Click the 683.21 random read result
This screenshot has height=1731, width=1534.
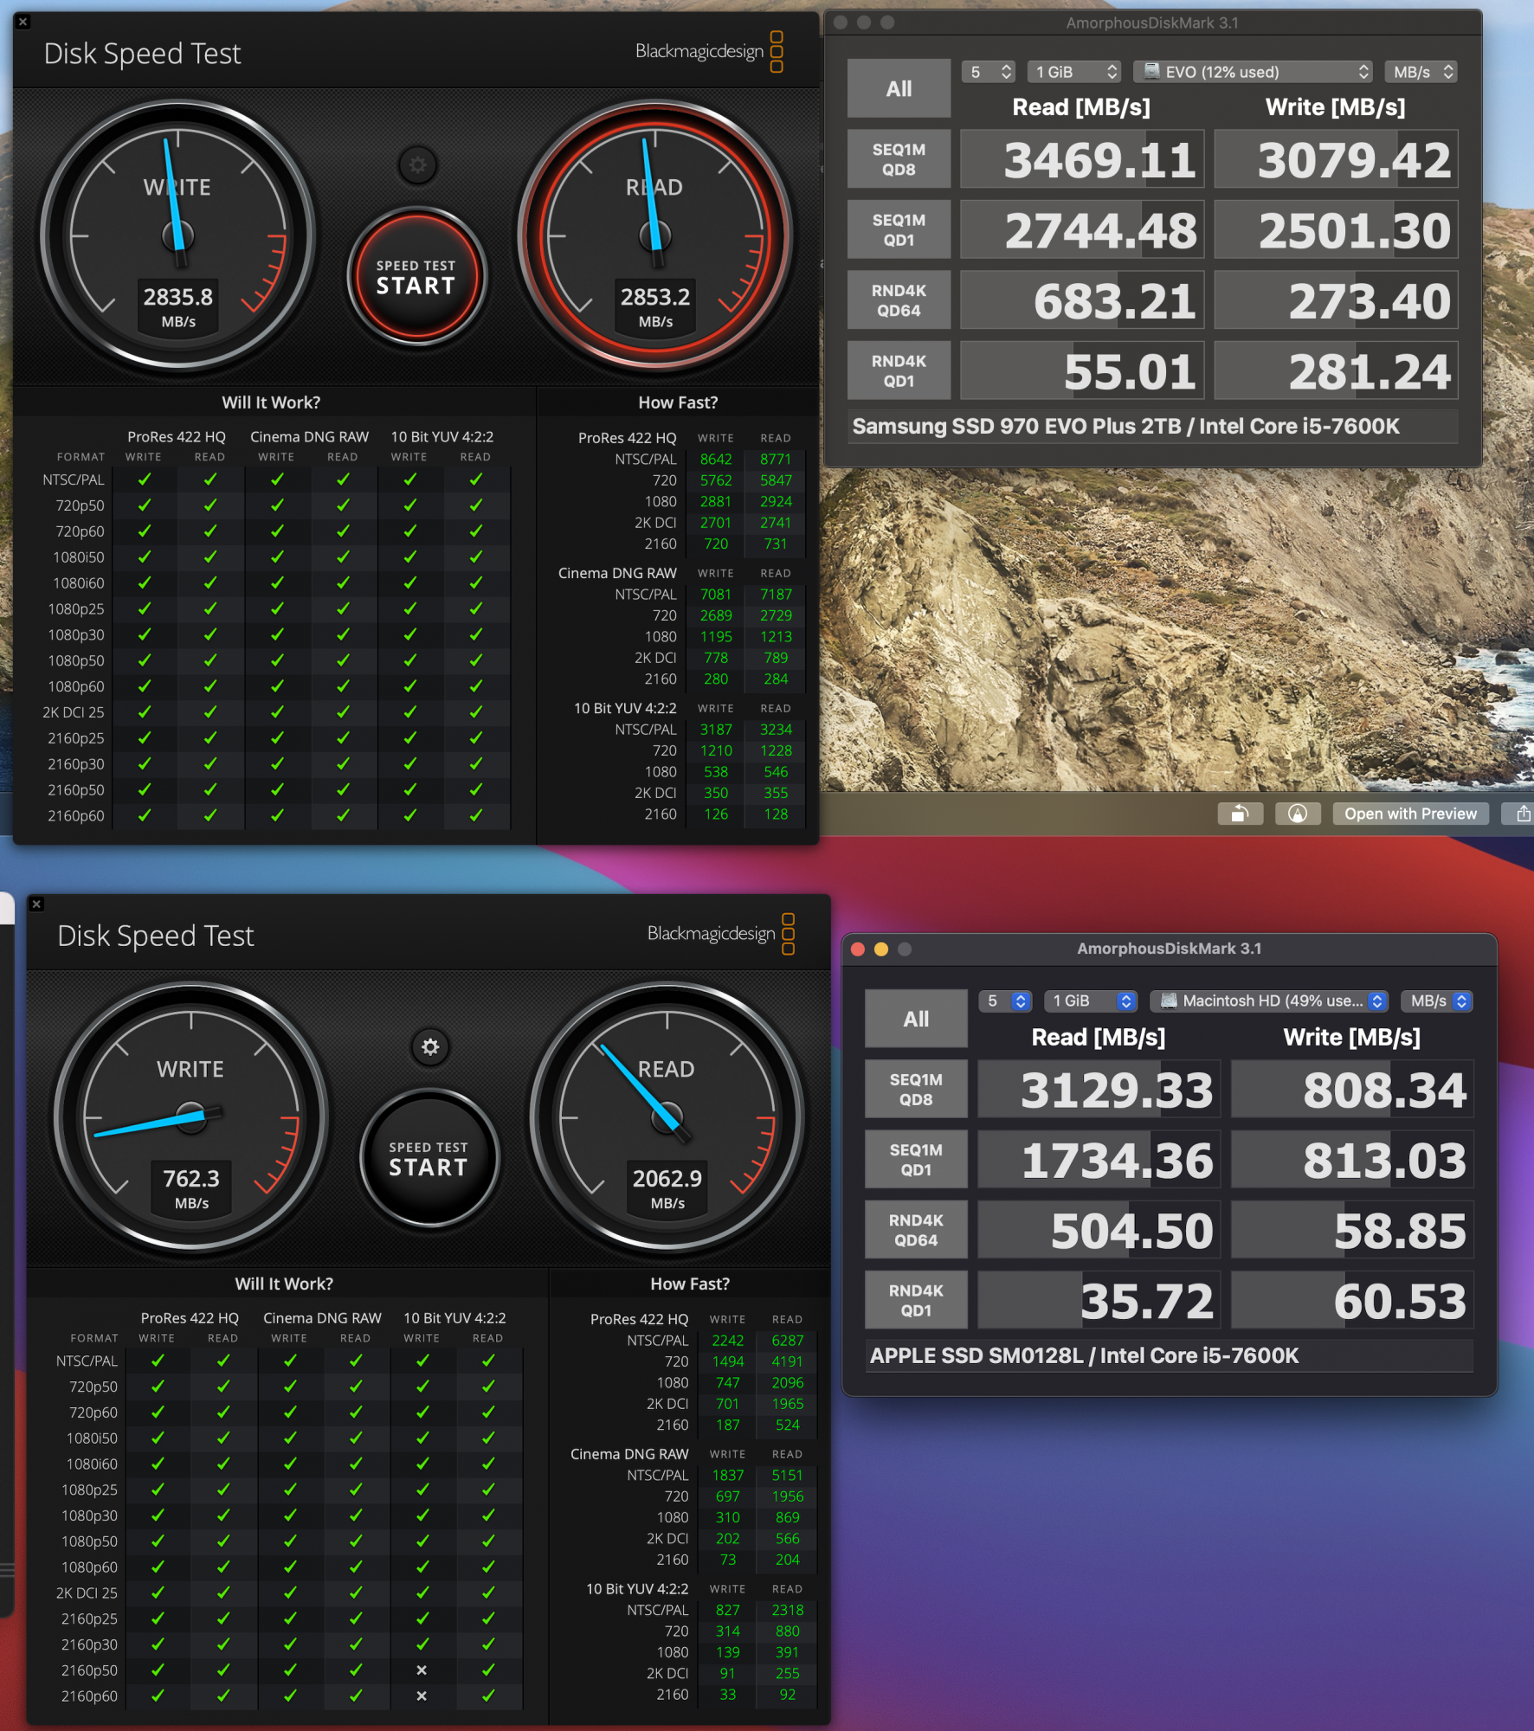[x=1082, y=300]
